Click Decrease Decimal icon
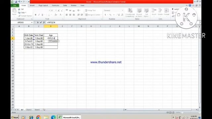 [122, 15]
